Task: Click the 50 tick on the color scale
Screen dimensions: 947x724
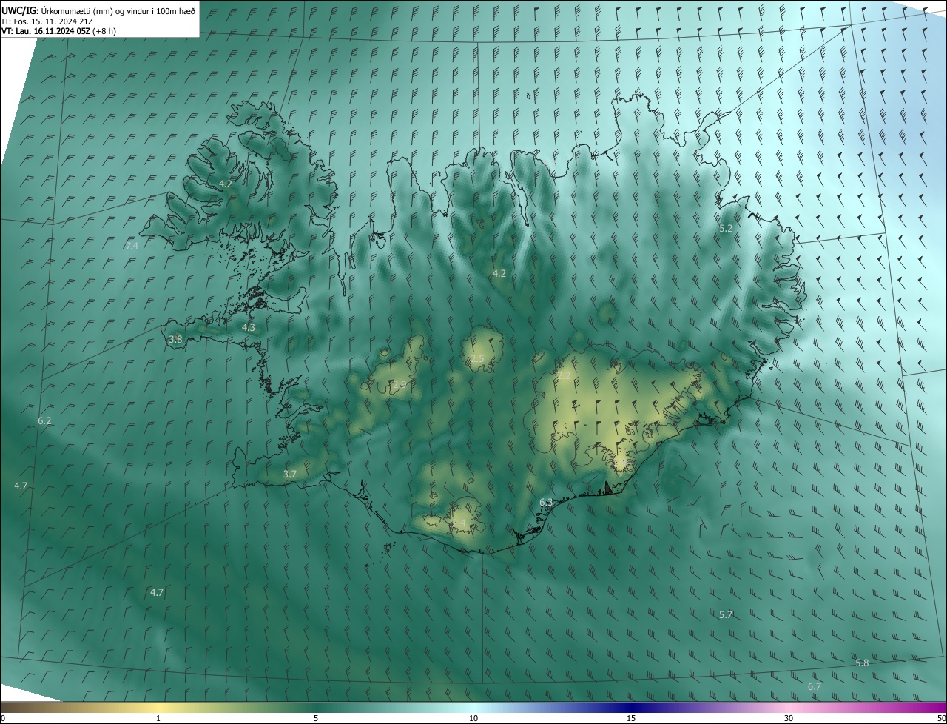Action: pyautogui.click(x=941, y=718)
